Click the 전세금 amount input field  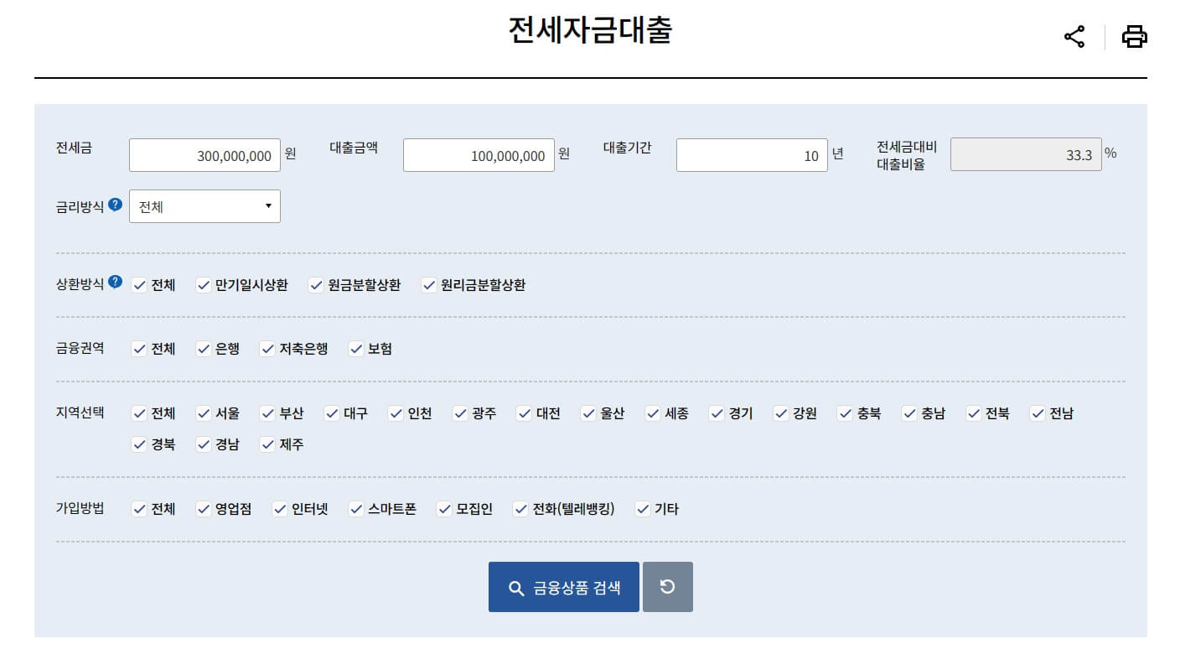(x=204, y=155)
